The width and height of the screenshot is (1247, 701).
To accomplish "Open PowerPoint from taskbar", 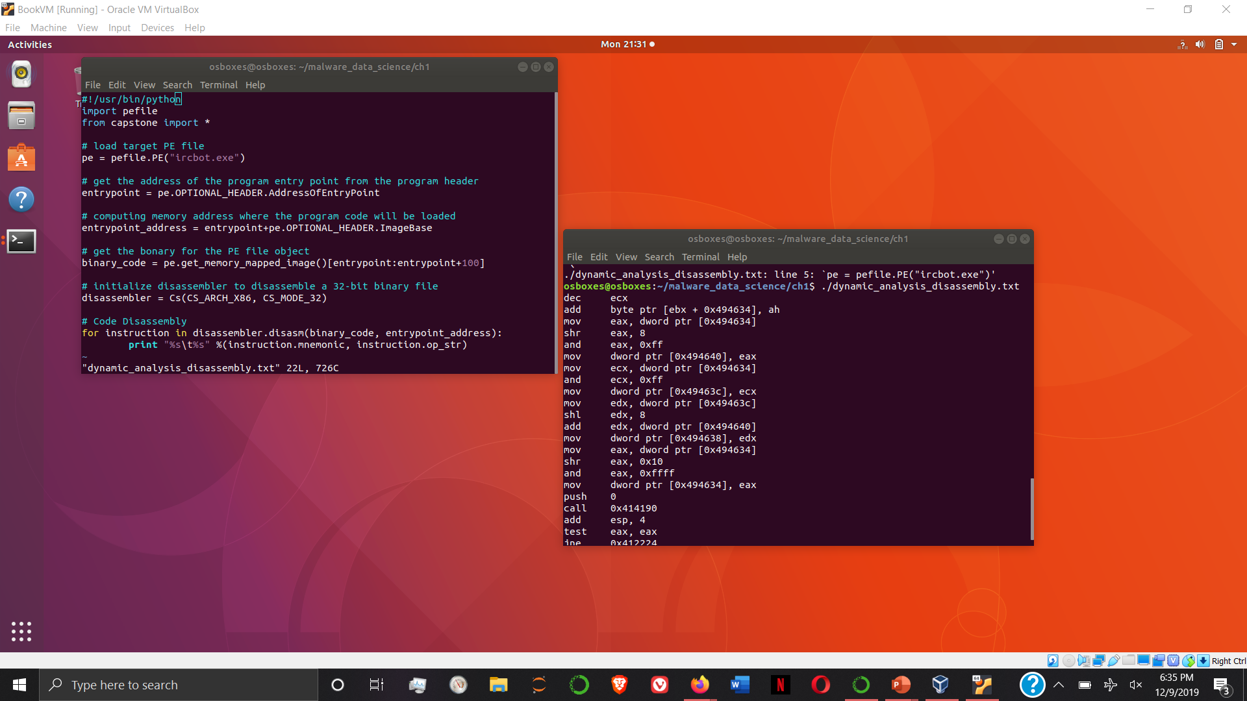I will click(901, 685).
